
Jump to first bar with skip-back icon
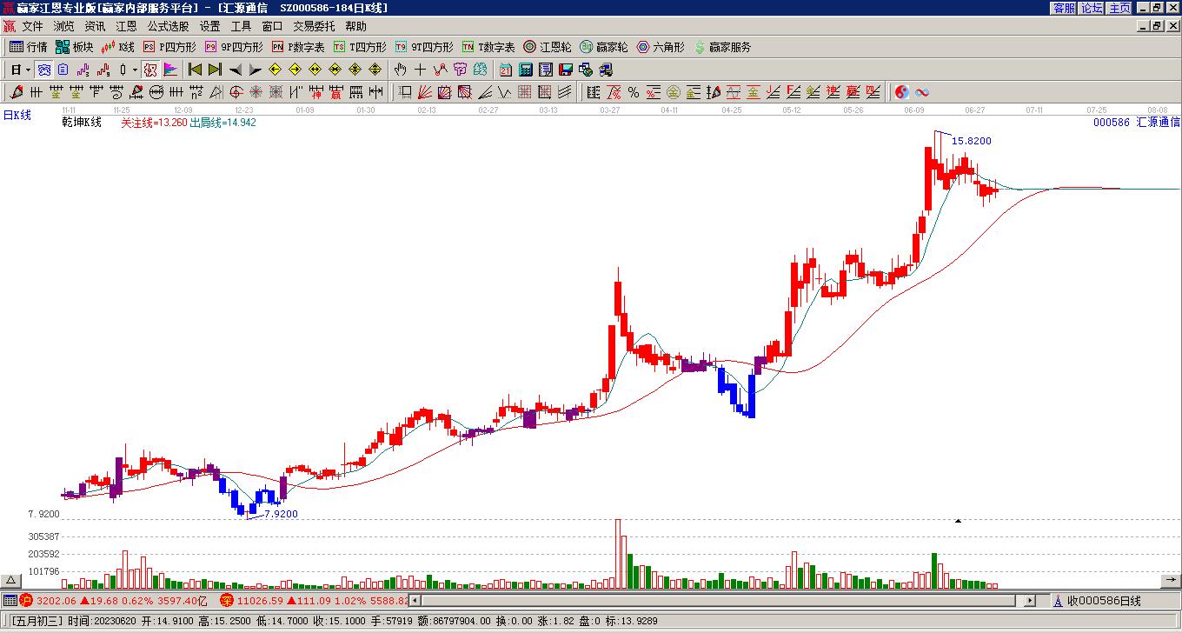tap(195, 70)
